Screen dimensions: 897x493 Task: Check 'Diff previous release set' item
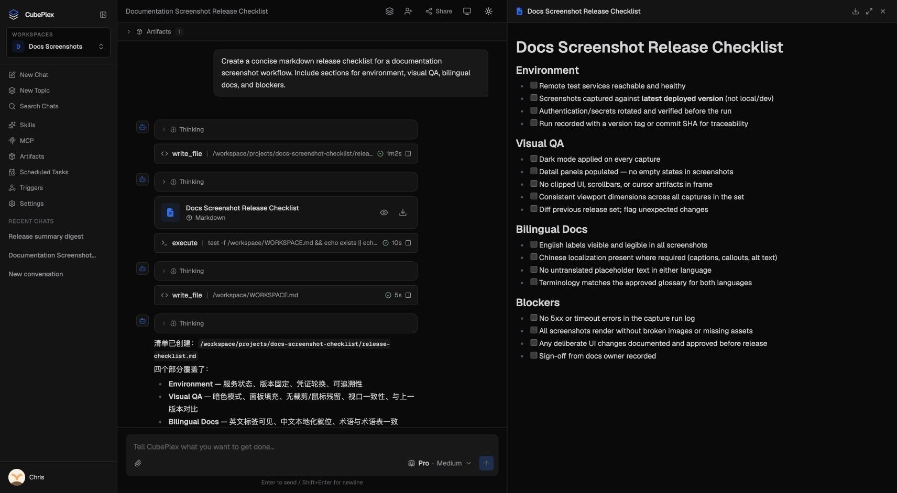point(534,209)
